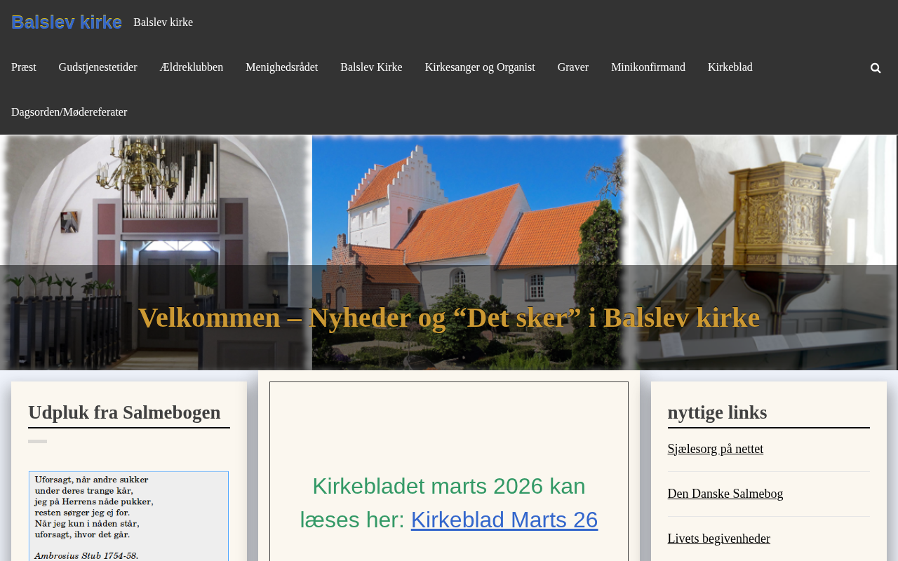Screen dimensions: 898x561
Task: Open Den Danske Salmebog link
Action: [x=725, y=494]
